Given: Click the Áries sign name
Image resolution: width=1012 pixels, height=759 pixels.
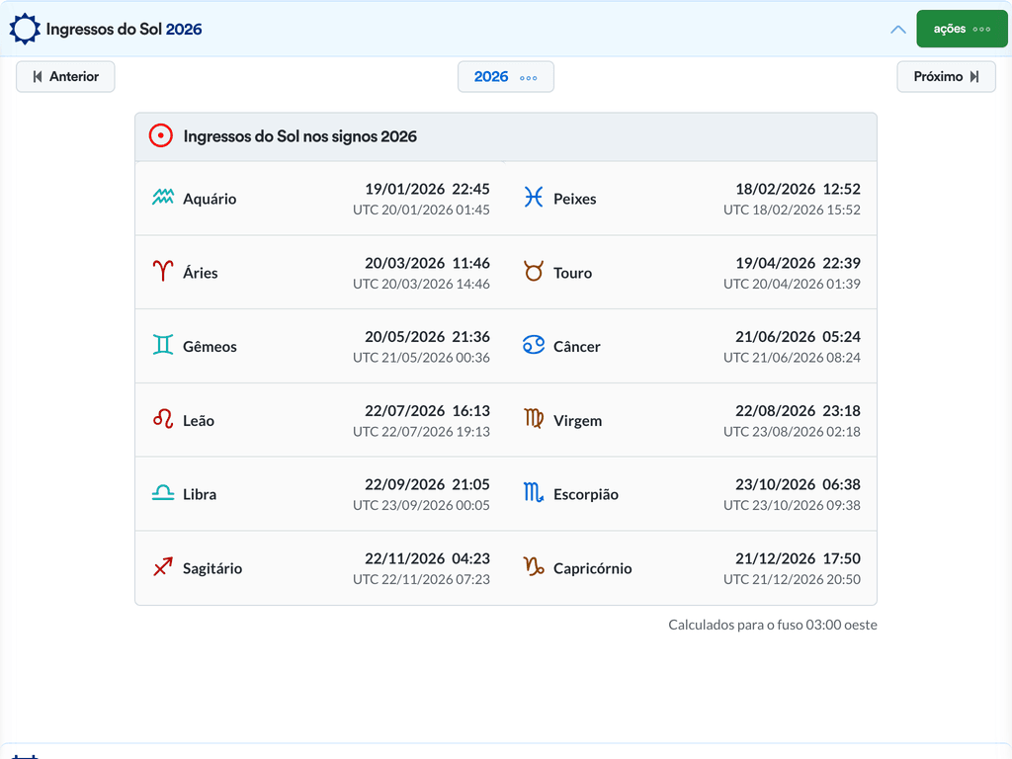Looking at the screenshot, I should [x=200, y=273].
